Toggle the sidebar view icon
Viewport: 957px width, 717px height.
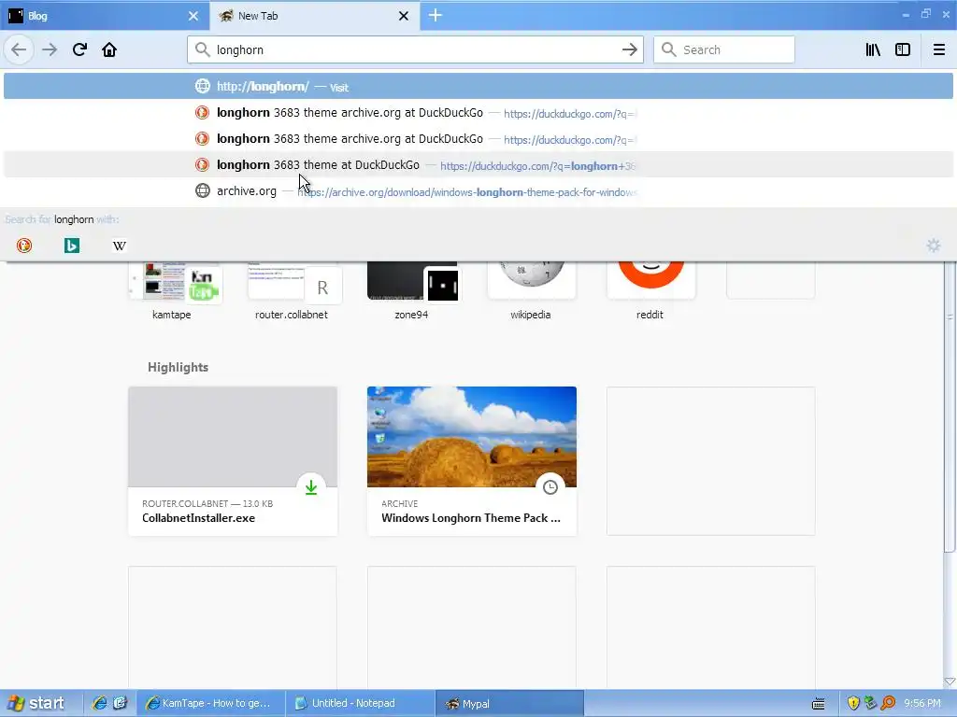(x=903, y=49)
